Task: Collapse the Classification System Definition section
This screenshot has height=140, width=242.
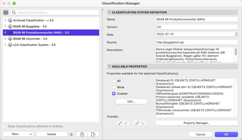Action: [x=109, y=12]
